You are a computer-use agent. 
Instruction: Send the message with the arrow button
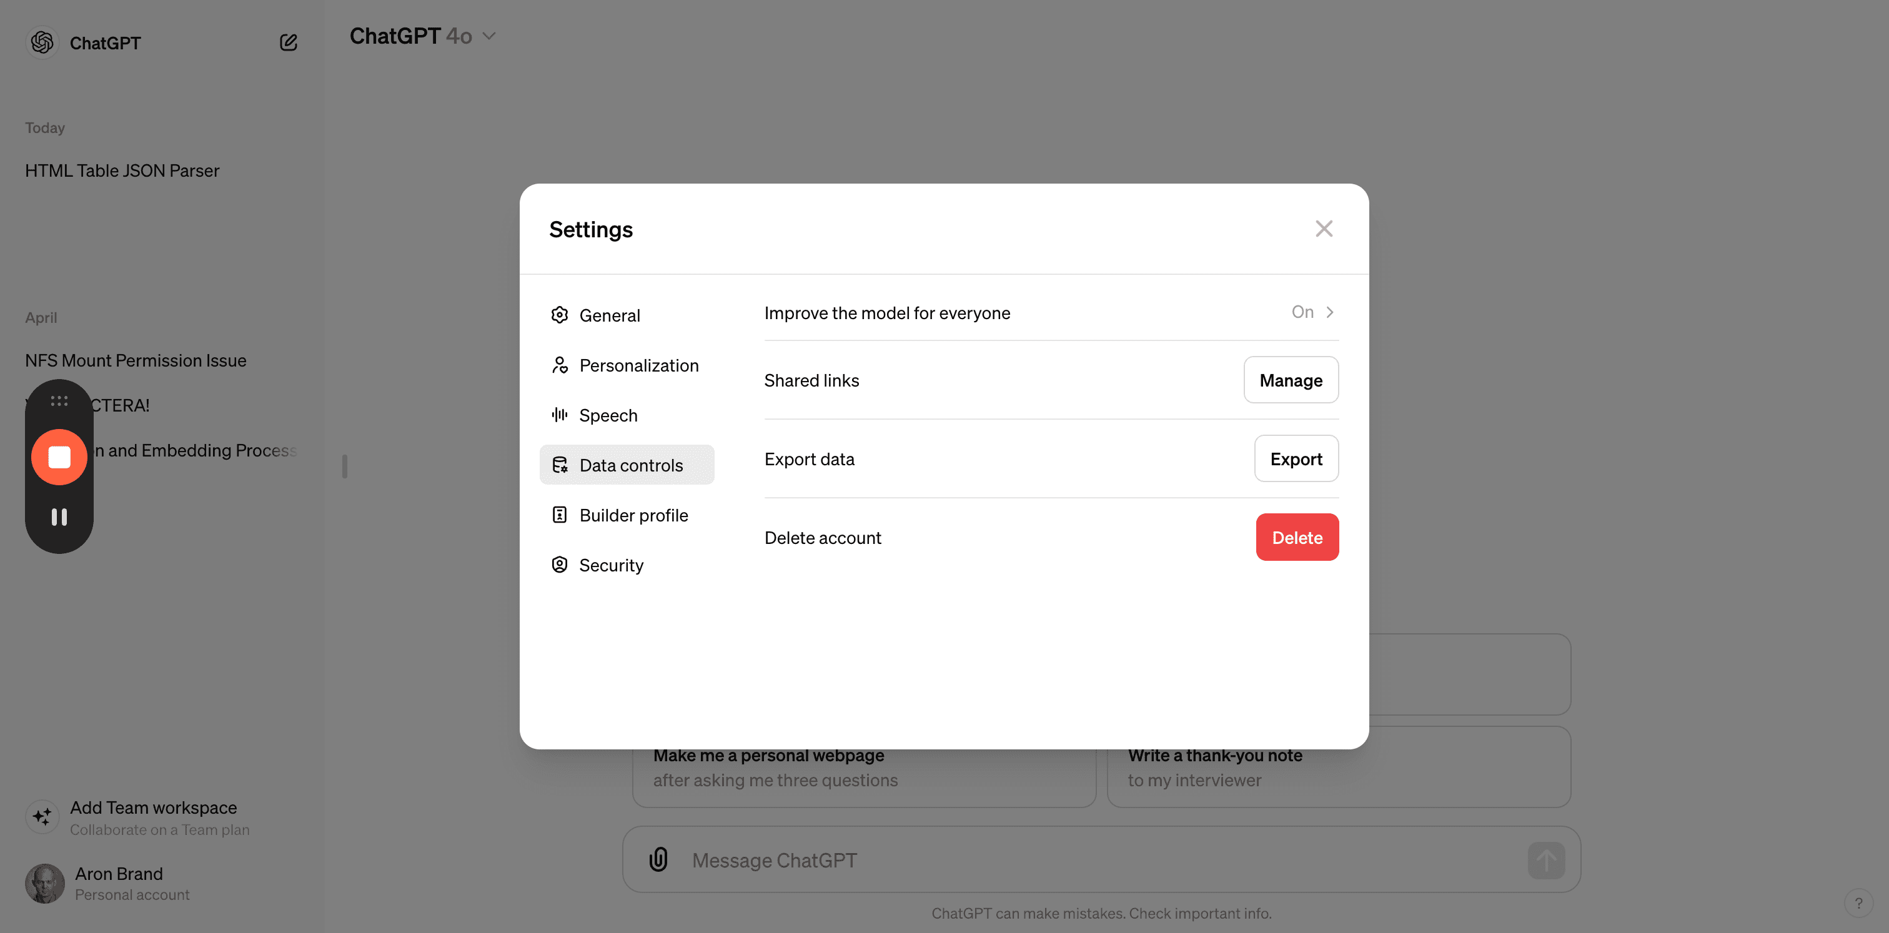click(x=1546, y=861)
